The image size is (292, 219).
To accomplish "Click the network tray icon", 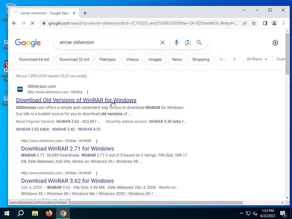I will click(x=248, y=213).
